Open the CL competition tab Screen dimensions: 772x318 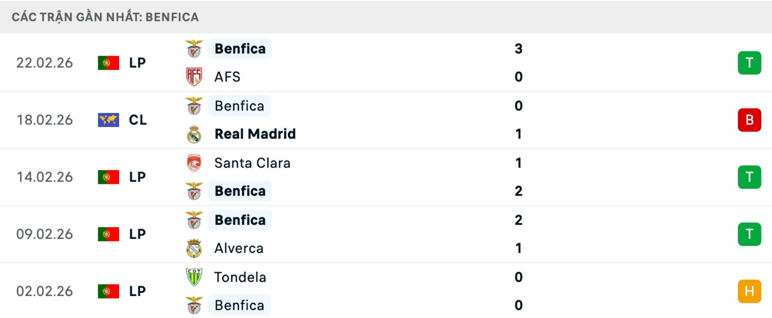coord(138,120)
